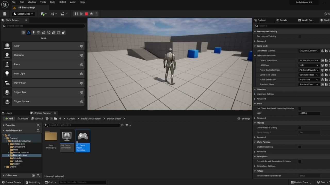The height and width of the screenshot is (185, 330).
Task: Add a new collection with plus icon
Action: [33, 175]
